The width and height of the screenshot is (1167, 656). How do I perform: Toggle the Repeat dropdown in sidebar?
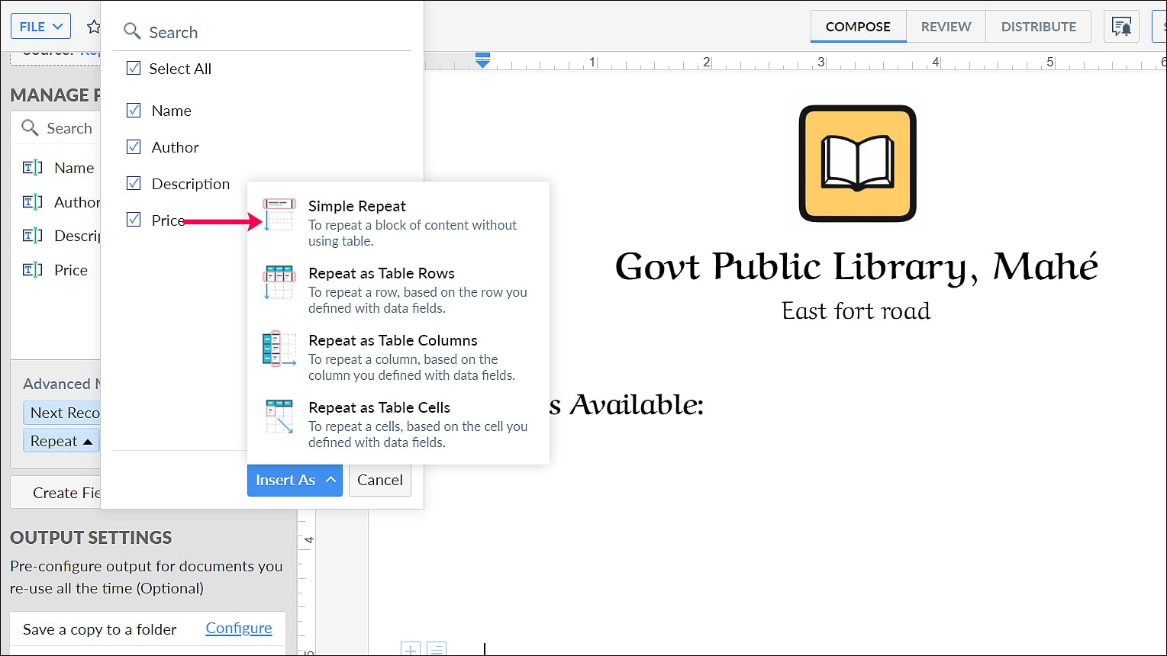pos(61,441)
